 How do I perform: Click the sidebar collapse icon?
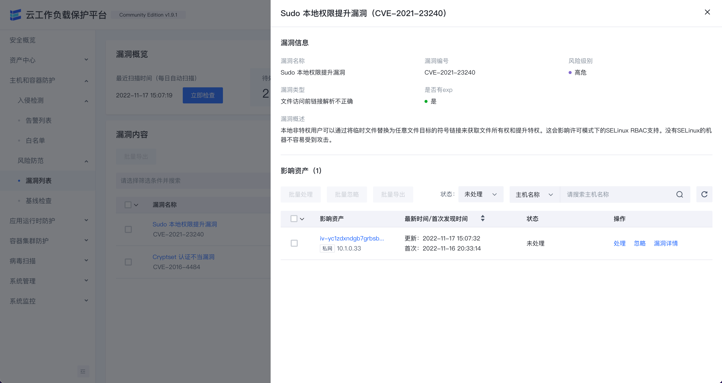click(83, 371)
